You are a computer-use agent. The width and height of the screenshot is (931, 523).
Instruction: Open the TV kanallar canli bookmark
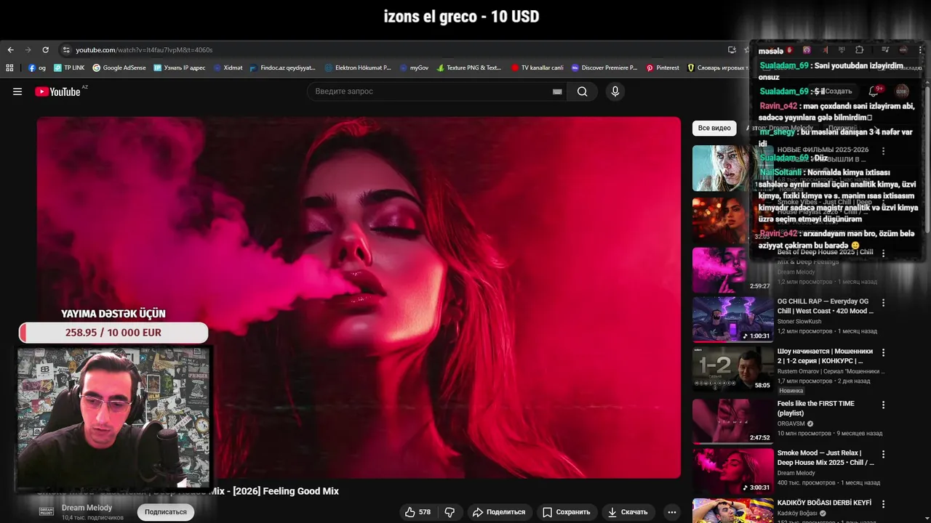(x=538, y=68)
